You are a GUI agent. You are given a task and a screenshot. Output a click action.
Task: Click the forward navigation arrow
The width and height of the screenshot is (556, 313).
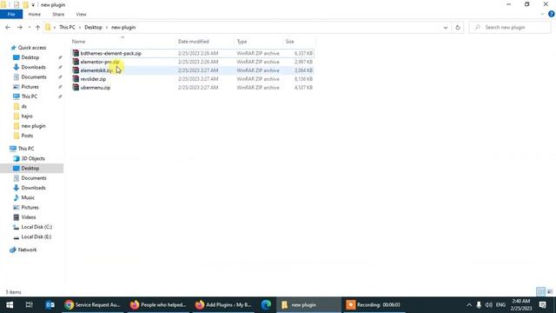(19, 27)
